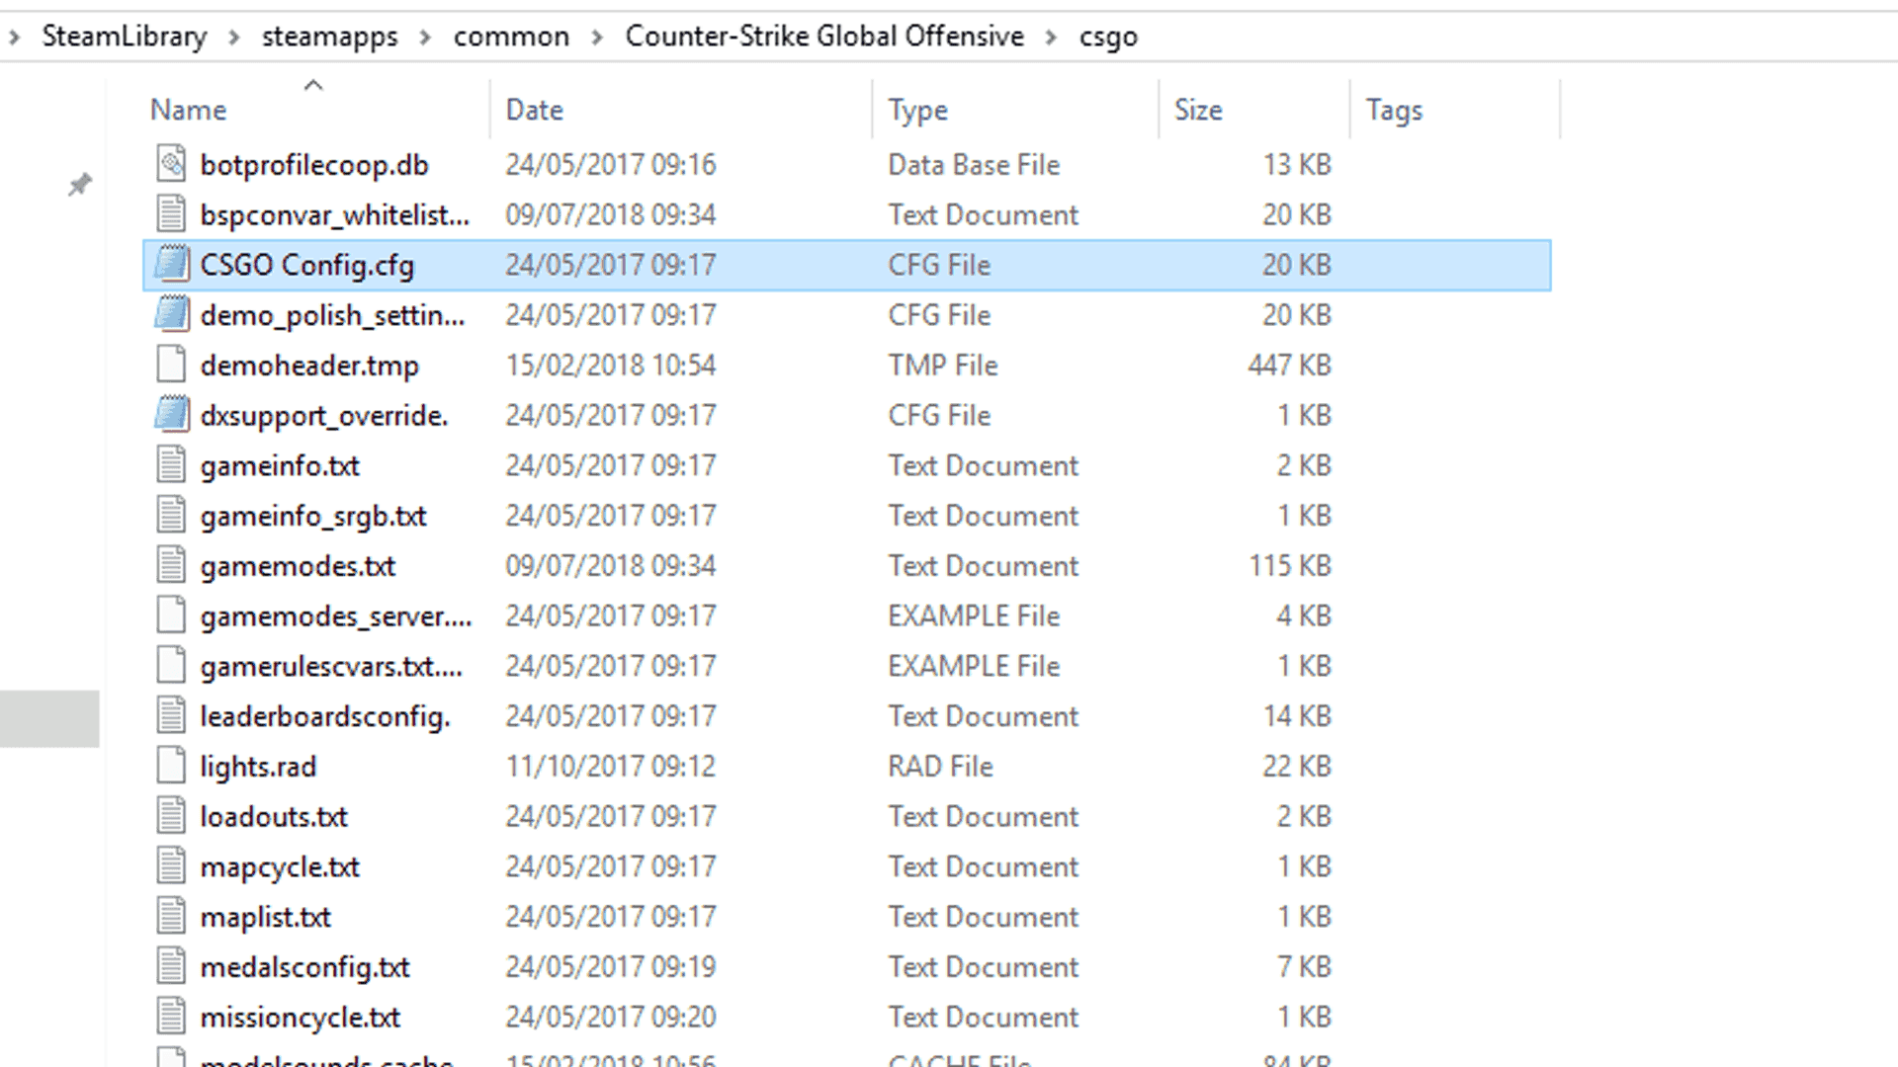Select the missioncycle.txt file name
The image size is (1898, 1067).
coord(301,1018)
